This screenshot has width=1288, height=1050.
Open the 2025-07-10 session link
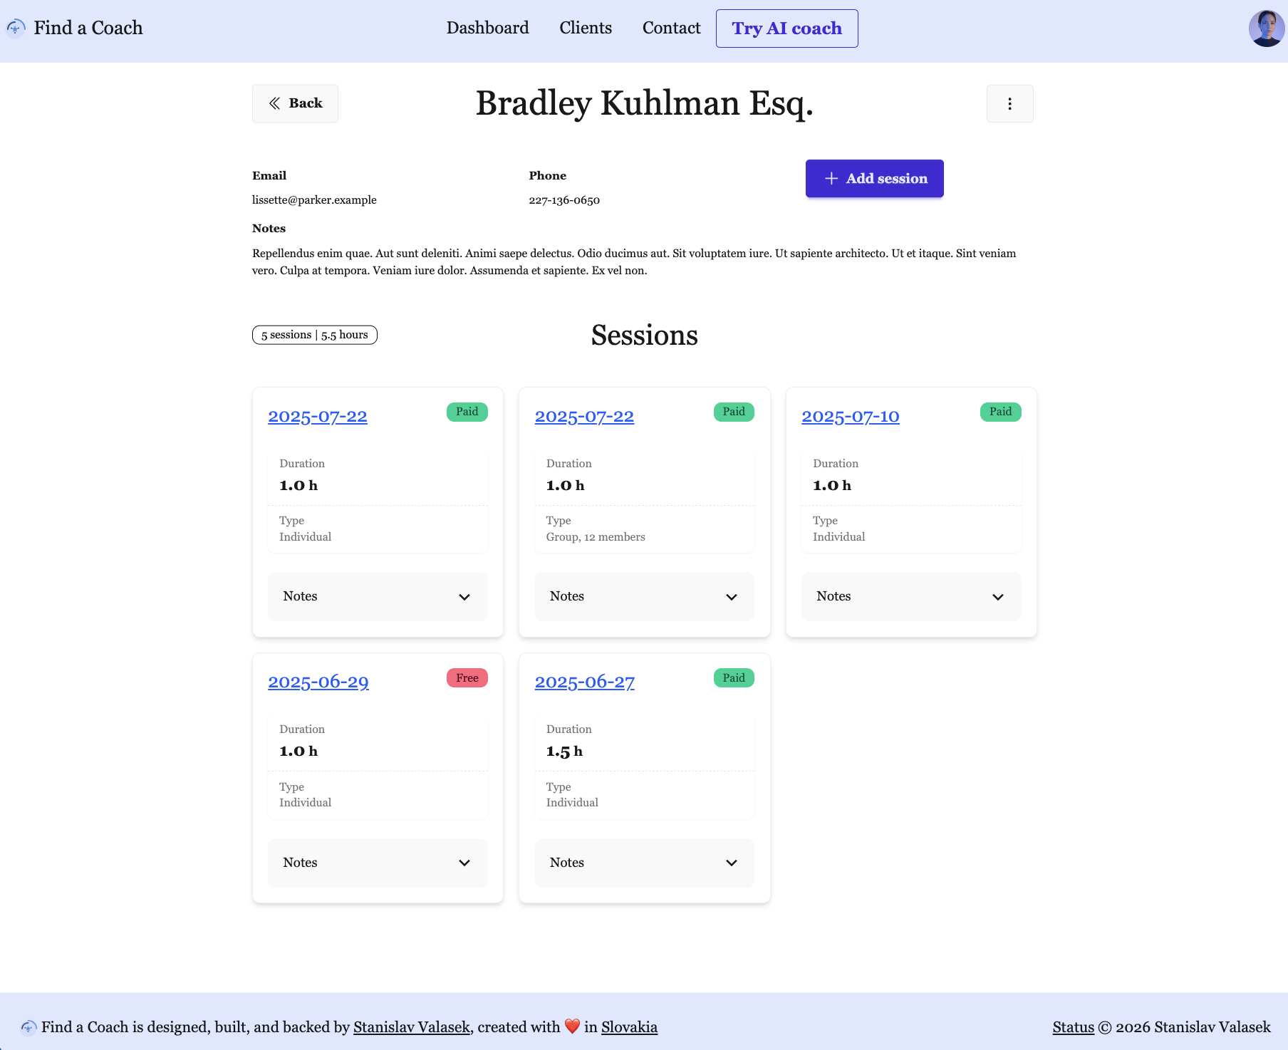[x=850, y=417]
